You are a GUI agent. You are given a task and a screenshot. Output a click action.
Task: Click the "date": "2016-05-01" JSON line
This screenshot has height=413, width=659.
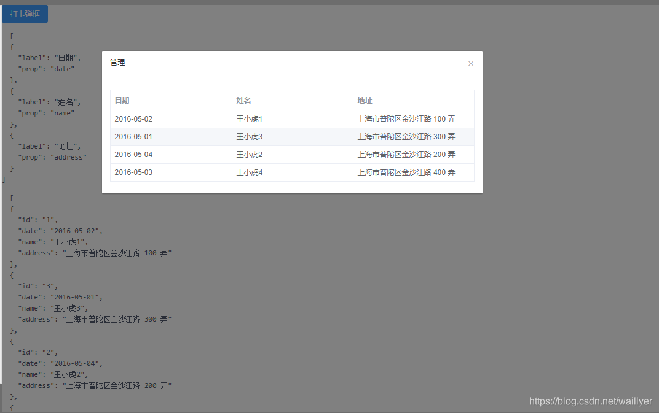click(60, 297)
